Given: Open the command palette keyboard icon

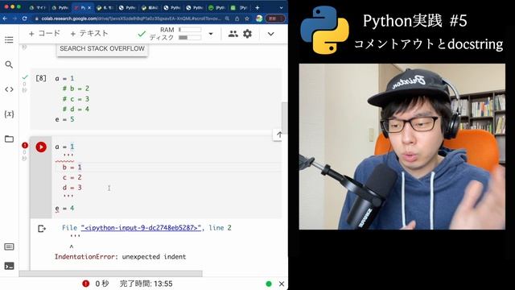Looking at the screenshot, I should tap(9, 246).
